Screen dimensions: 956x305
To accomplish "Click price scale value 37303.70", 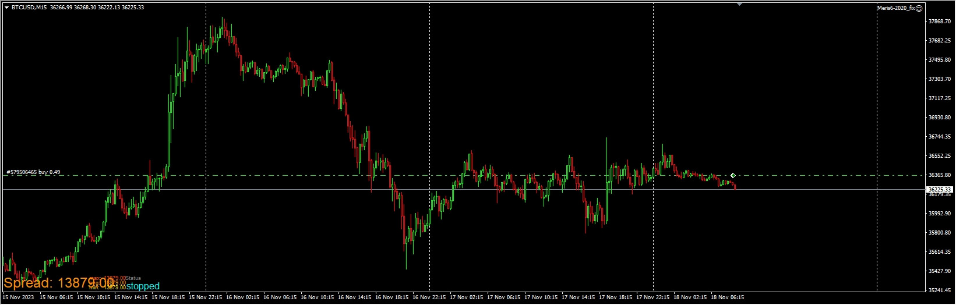I will click(940, 79).
